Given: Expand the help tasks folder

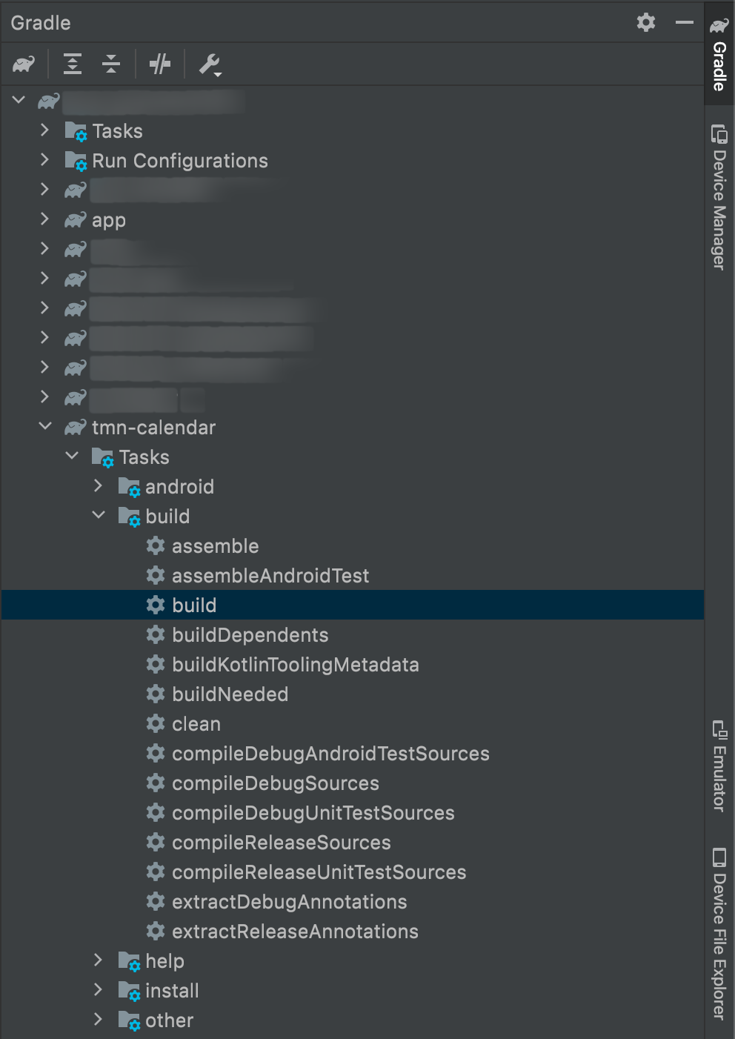Looking at the screenshot, I should pyautogui.click(x=99, y=960).
